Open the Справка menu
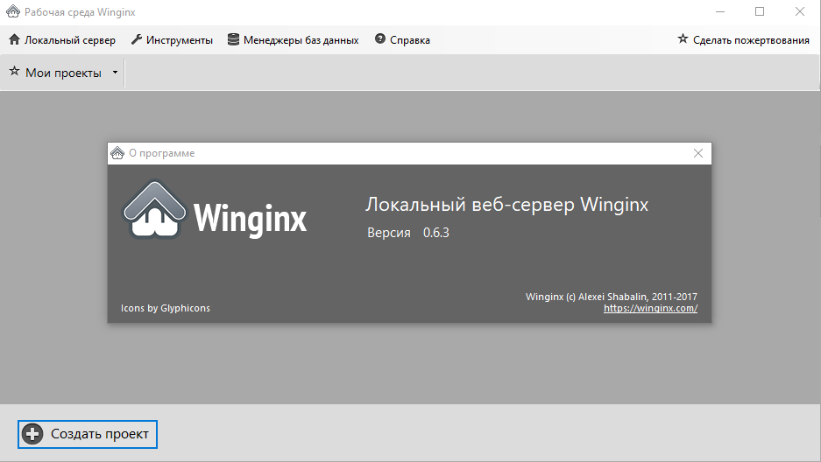The height and width of the screenshot is (462, 821). tap(402, 40)
